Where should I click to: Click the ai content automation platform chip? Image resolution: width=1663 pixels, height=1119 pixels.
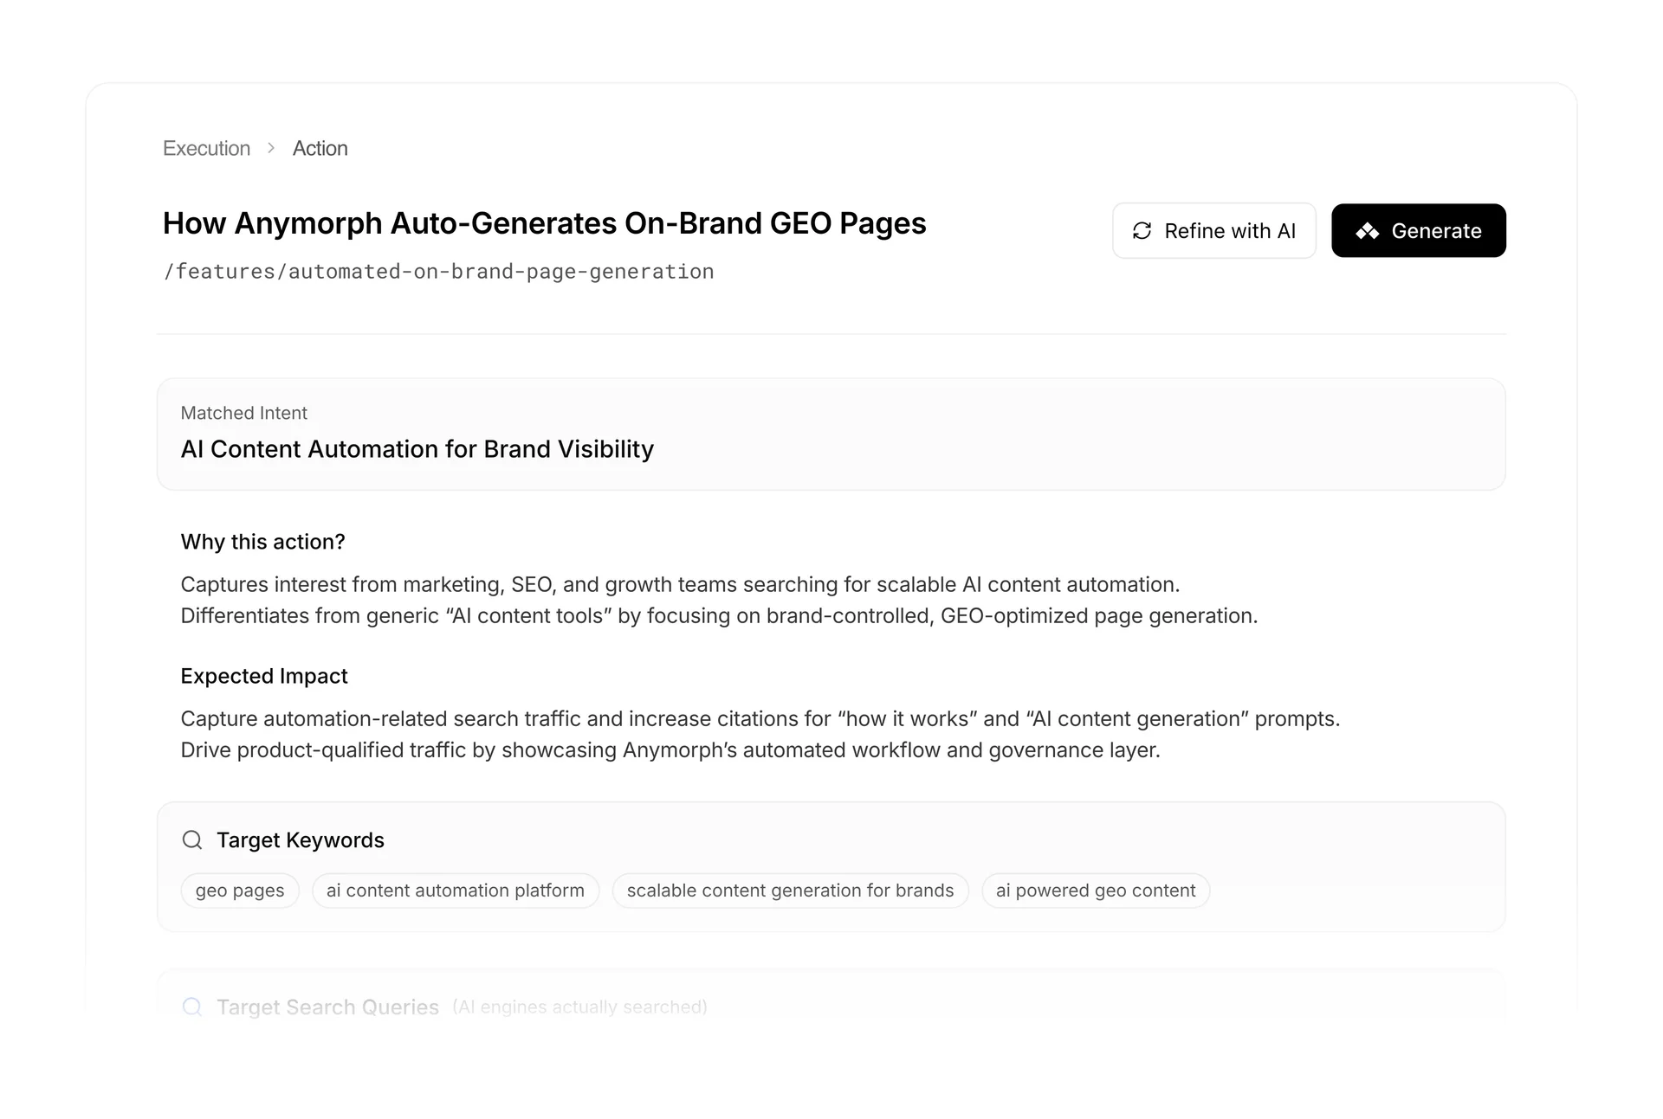pyautogui.click(x=455, y=890)
